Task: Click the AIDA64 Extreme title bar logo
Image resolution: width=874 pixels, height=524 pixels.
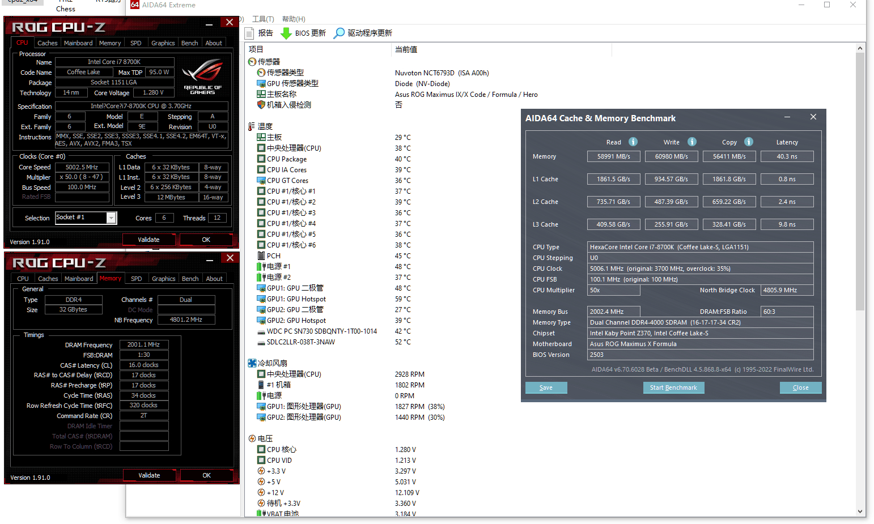Action: coord(135,5)
